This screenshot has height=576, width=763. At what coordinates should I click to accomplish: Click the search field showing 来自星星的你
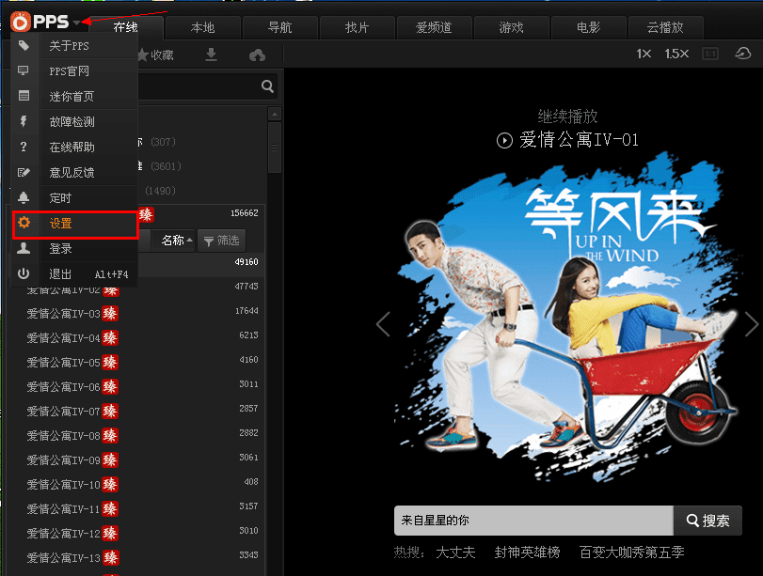533,521
